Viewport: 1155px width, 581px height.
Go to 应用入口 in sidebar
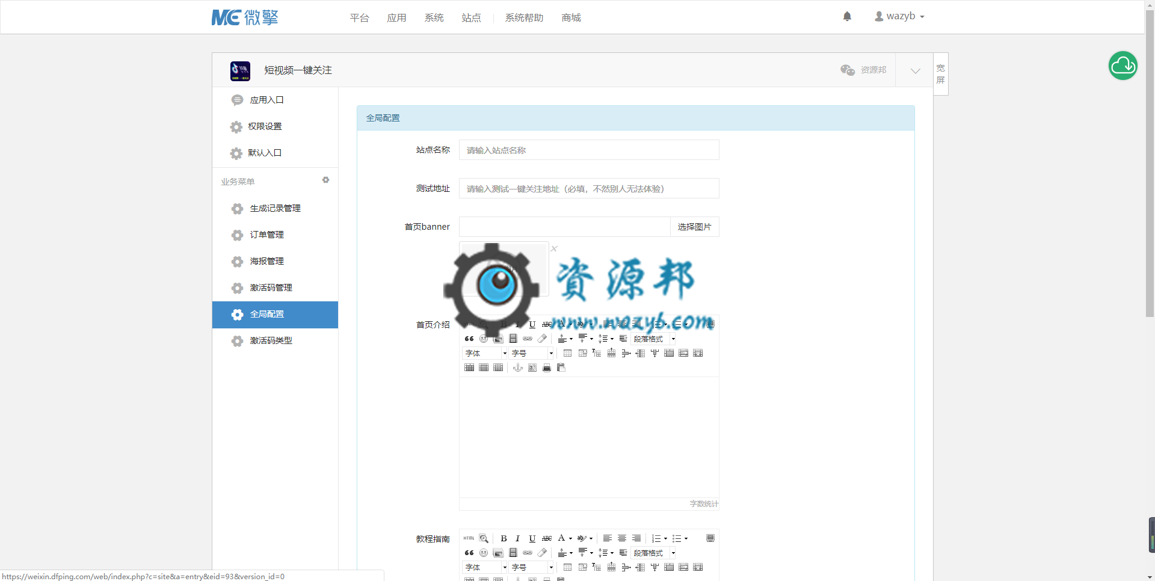coord(275,100)
